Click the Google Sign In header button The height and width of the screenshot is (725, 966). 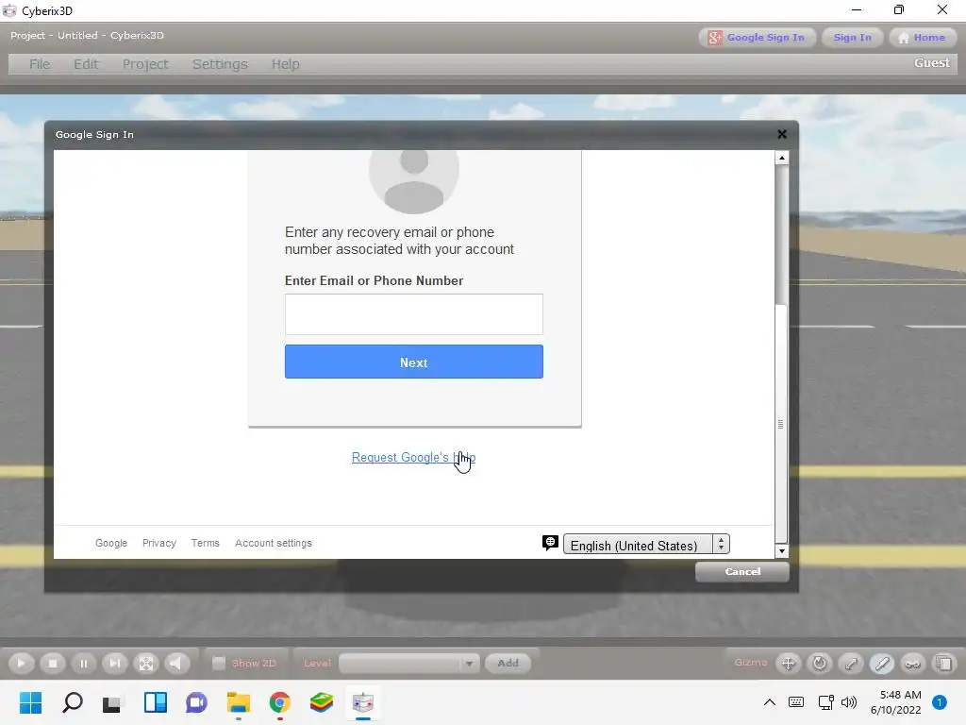pyautogui.click(x=758, y=38)
